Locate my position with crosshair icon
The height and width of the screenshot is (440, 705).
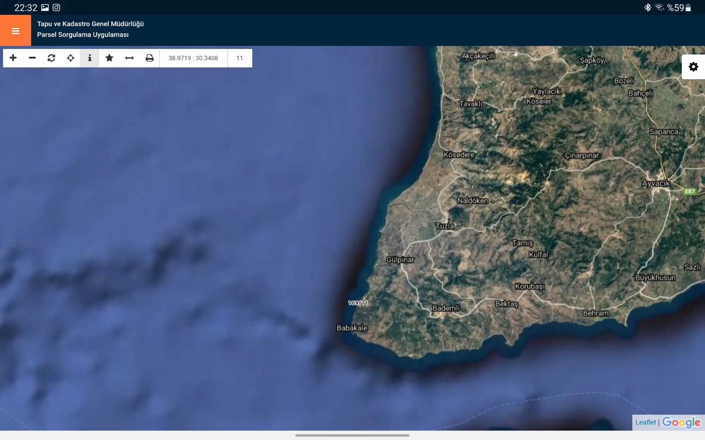coord(70,58)
